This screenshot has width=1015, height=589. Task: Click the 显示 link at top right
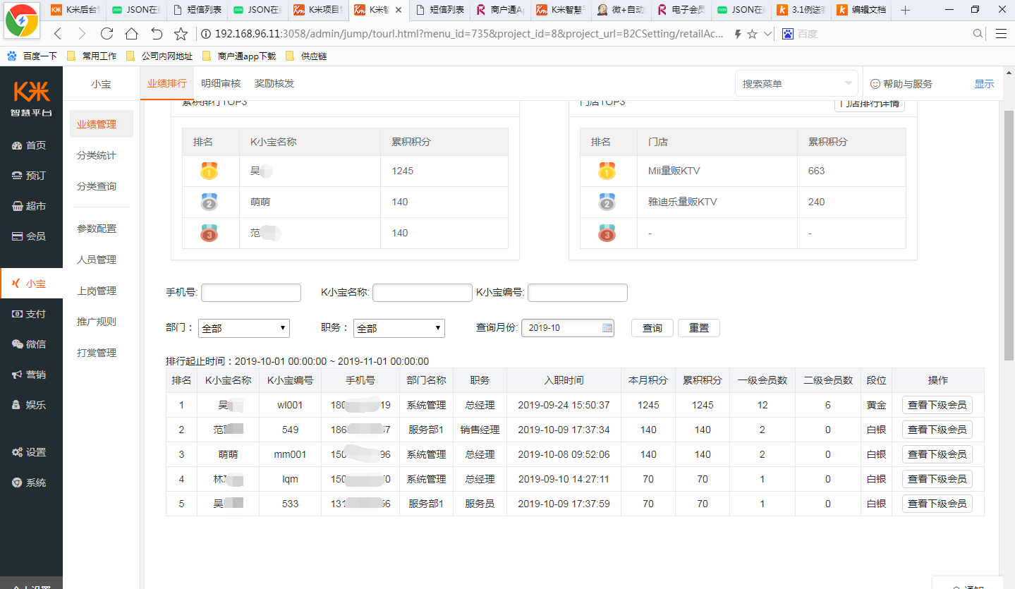(984, 83)
